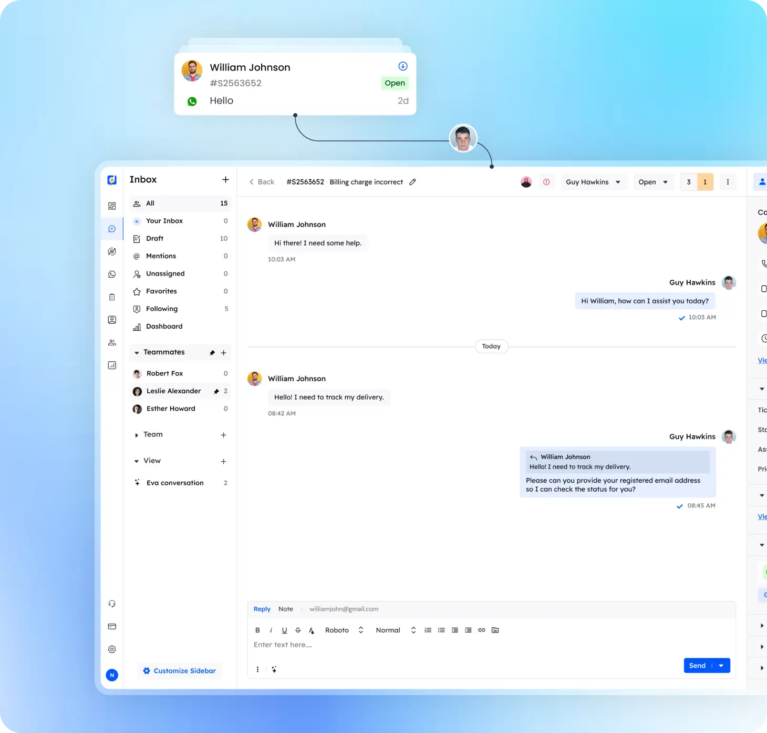Open the clipboard icon in left rail
The image size is (767, 733).
[112, 297]
